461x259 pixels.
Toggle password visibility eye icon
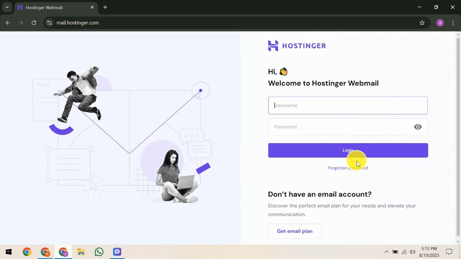(x=418, y=127)
